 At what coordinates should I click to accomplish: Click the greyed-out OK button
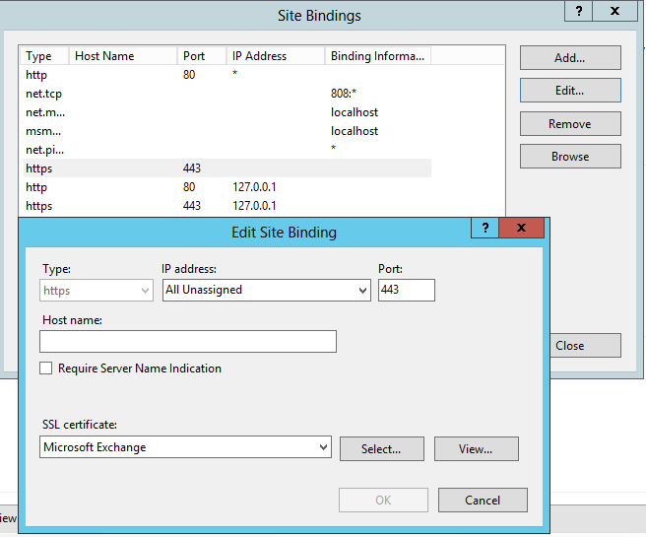click(383, 500)
